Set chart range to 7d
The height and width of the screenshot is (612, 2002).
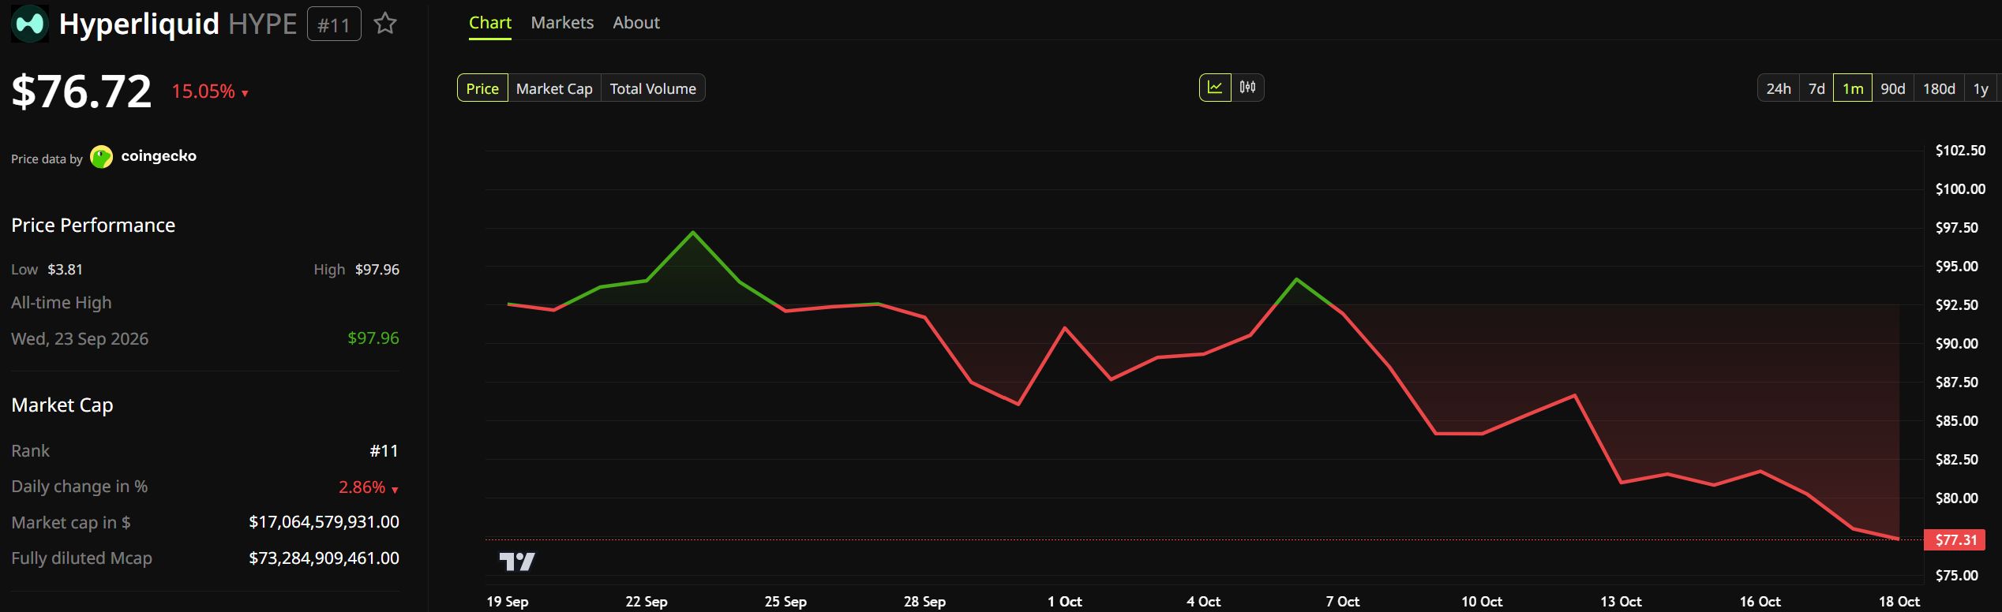[1816, 88]
